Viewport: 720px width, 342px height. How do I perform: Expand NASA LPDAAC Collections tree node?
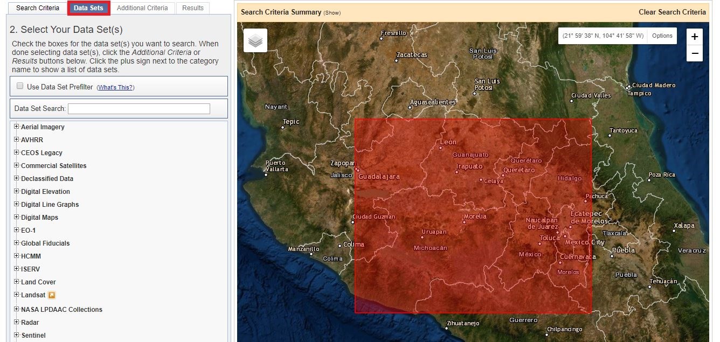point(17,310)
